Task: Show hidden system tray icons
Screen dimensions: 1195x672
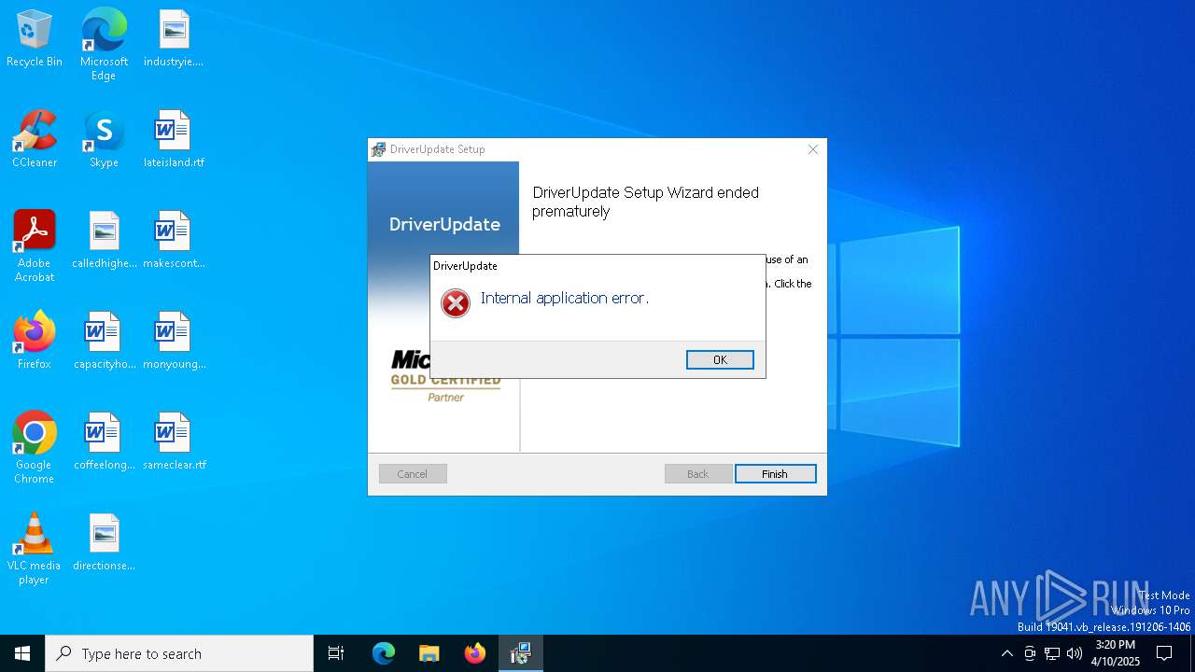Action: pyautogui.click(x=1006, y=653)
